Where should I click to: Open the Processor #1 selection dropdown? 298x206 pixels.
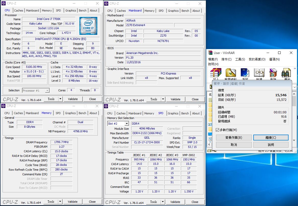47,90
